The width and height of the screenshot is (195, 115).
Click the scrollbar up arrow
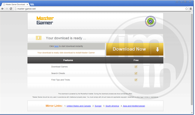192,13
